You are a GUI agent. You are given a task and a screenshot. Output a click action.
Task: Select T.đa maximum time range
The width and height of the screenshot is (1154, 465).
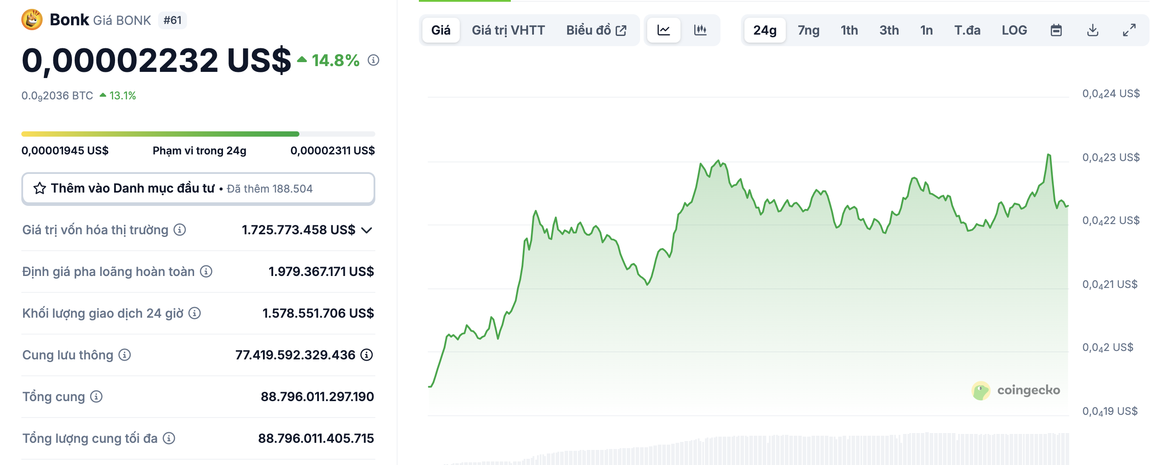click(967, 31)
